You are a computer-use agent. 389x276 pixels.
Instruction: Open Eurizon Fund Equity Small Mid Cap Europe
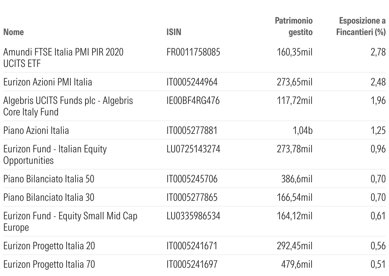[x=70, y=222]
